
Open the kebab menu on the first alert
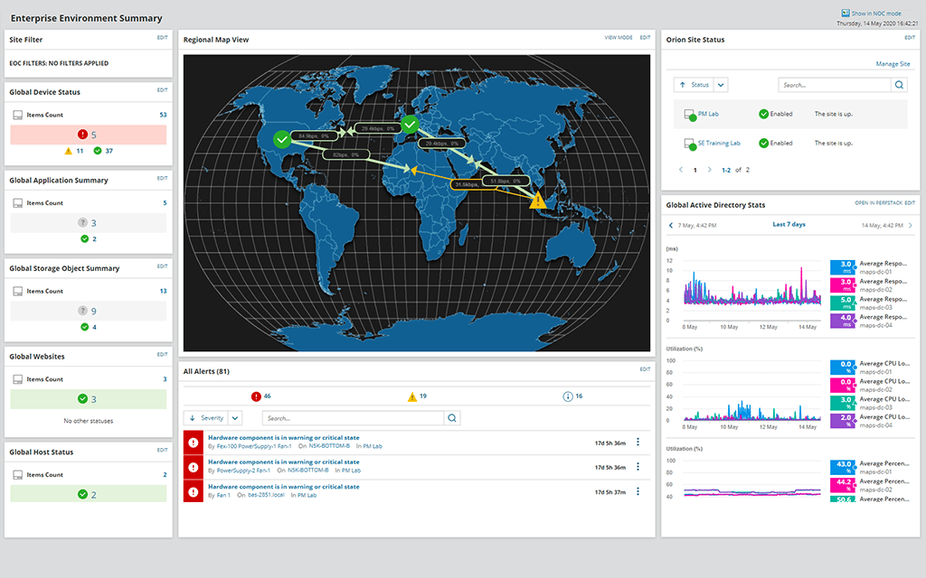pos(638,442)
